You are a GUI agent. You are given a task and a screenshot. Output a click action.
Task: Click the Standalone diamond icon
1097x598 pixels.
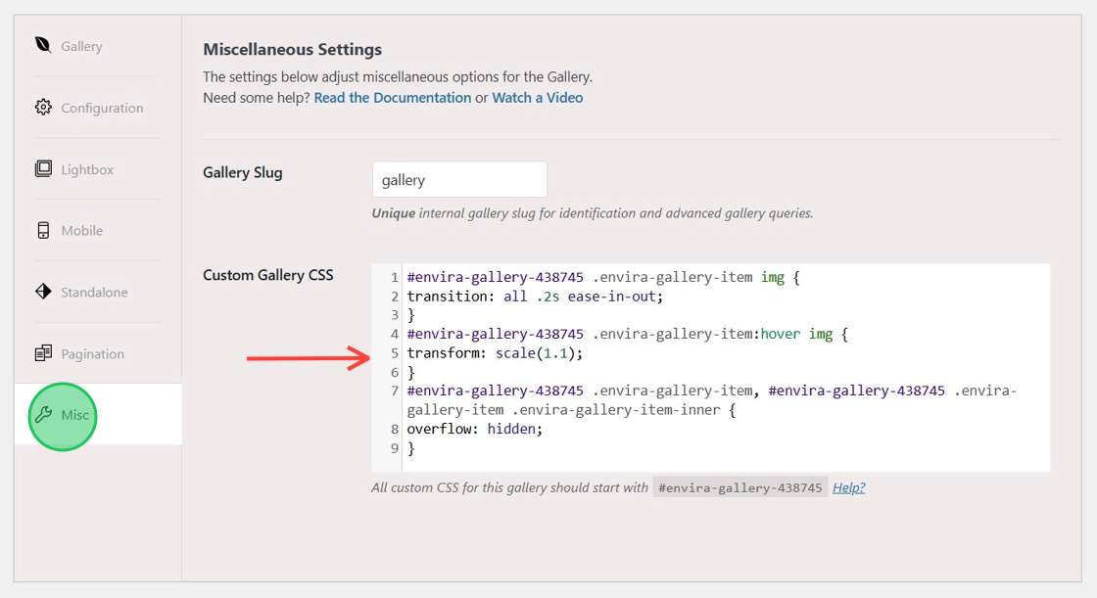43,292
